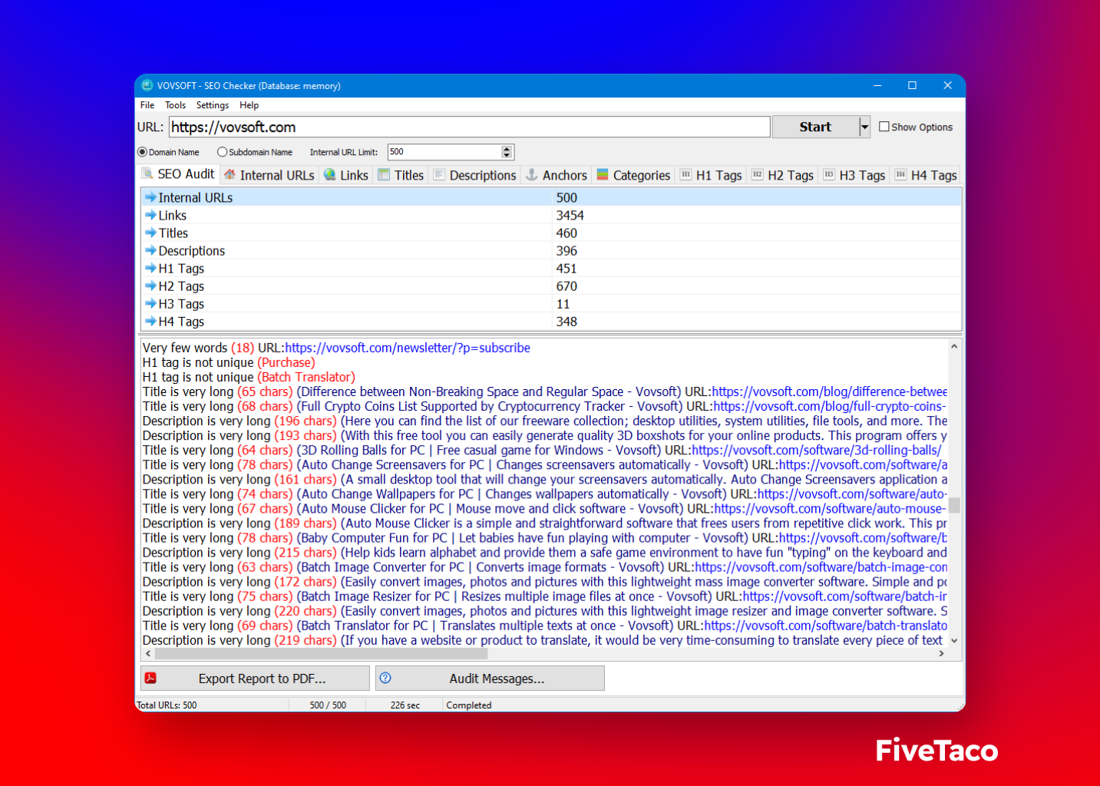Click the audit log scroll down arrow

tap(954, 641)
